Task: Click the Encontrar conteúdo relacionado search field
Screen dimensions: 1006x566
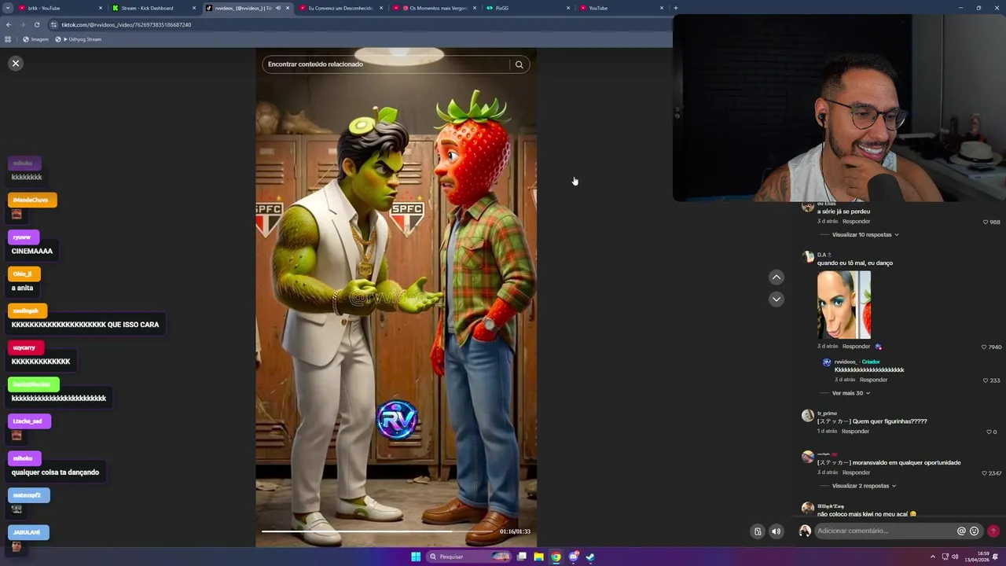Action: click(385, 64)
